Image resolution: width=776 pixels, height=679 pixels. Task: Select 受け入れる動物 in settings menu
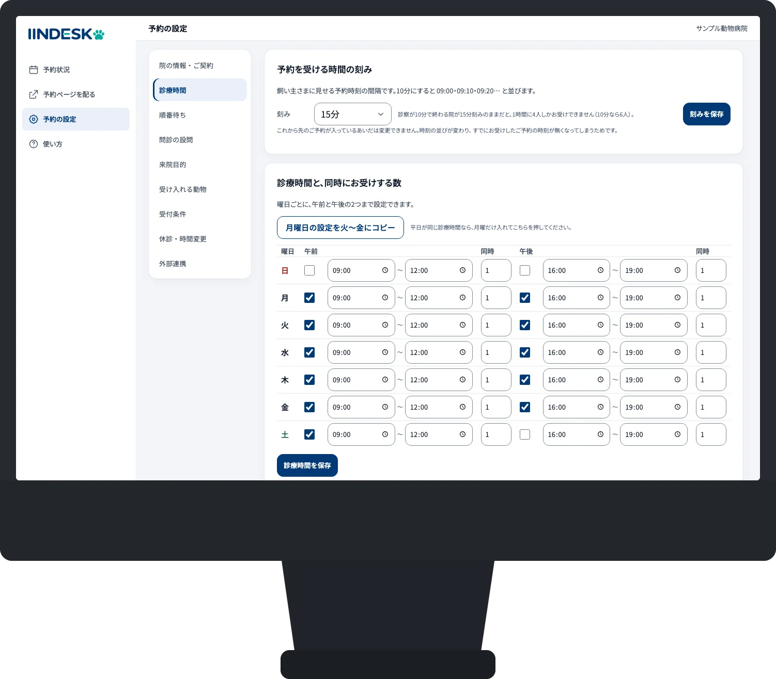point(200,189)
